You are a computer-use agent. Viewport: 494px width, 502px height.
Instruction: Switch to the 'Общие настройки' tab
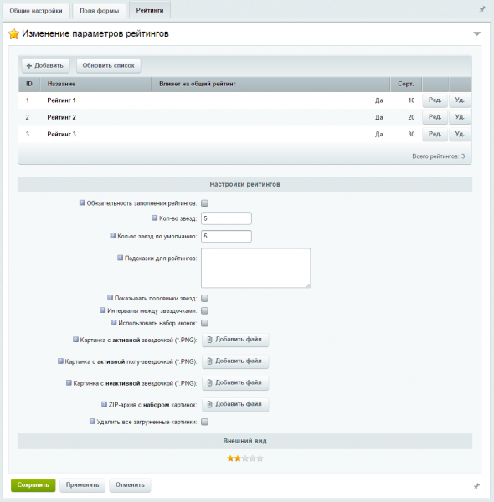[36, 11]
